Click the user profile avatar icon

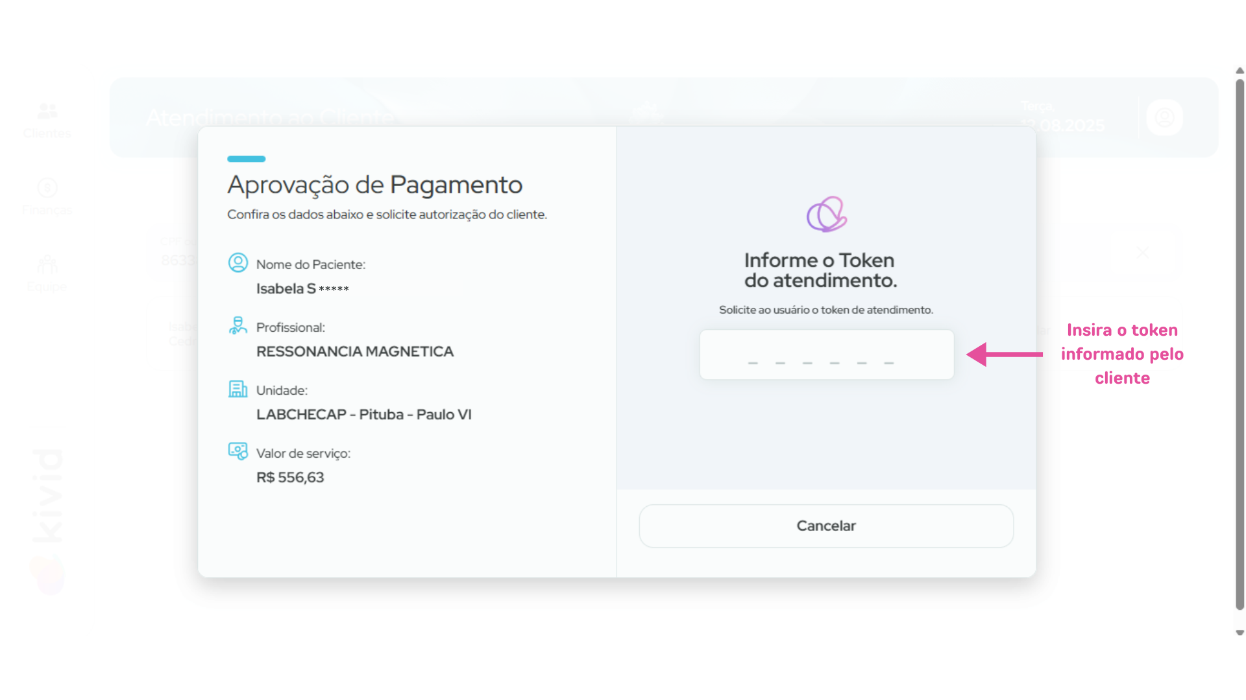[x=1164, y=117]
